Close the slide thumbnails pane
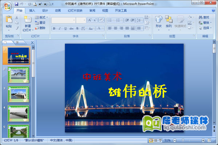Image resolution: width=218 pixels, height=145 pixels. [x=32, y=43]
